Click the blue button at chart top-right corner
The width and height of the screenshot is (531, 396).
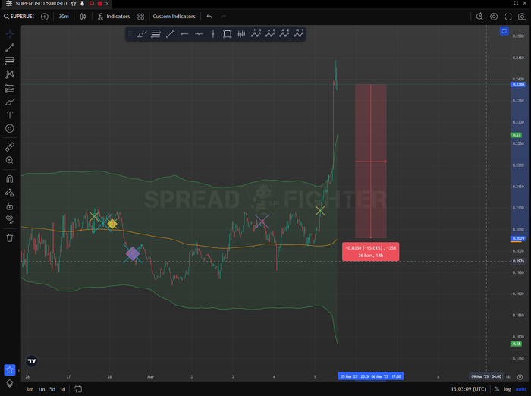pos(504,31)
